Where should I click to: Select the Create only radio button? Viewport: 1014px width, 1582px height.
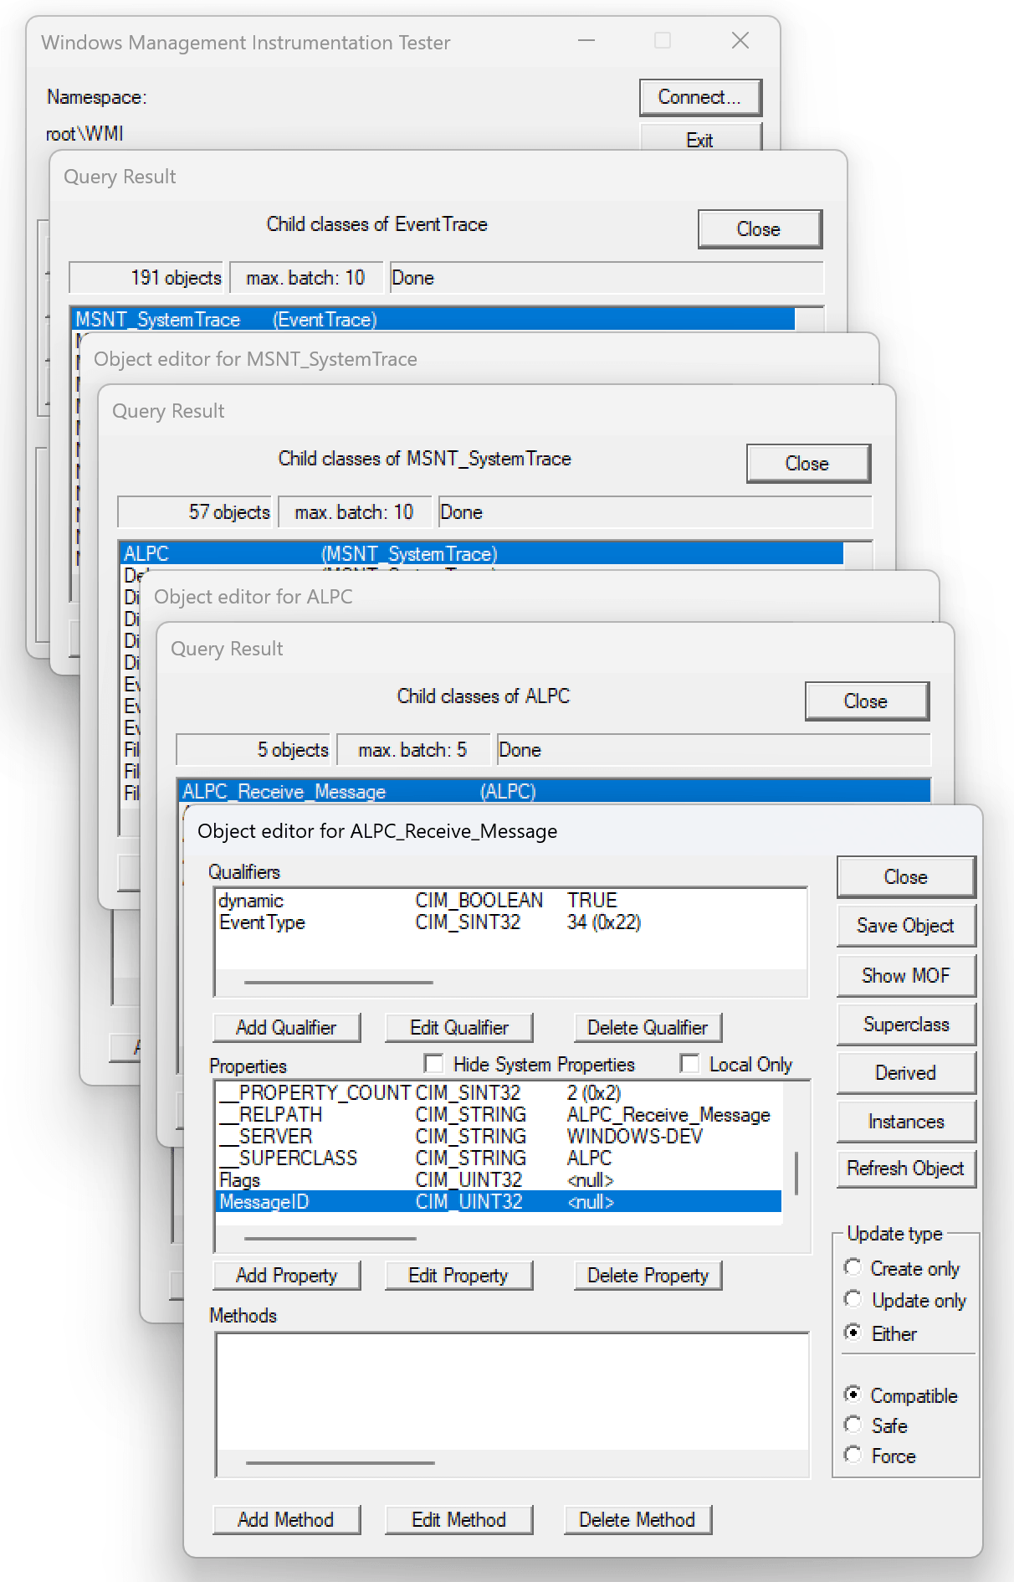(x=853, y=1267)
